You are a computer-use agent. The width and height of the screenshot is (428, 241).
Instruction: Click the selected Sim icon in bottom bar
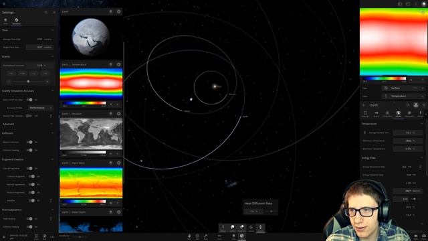[242, 236]
